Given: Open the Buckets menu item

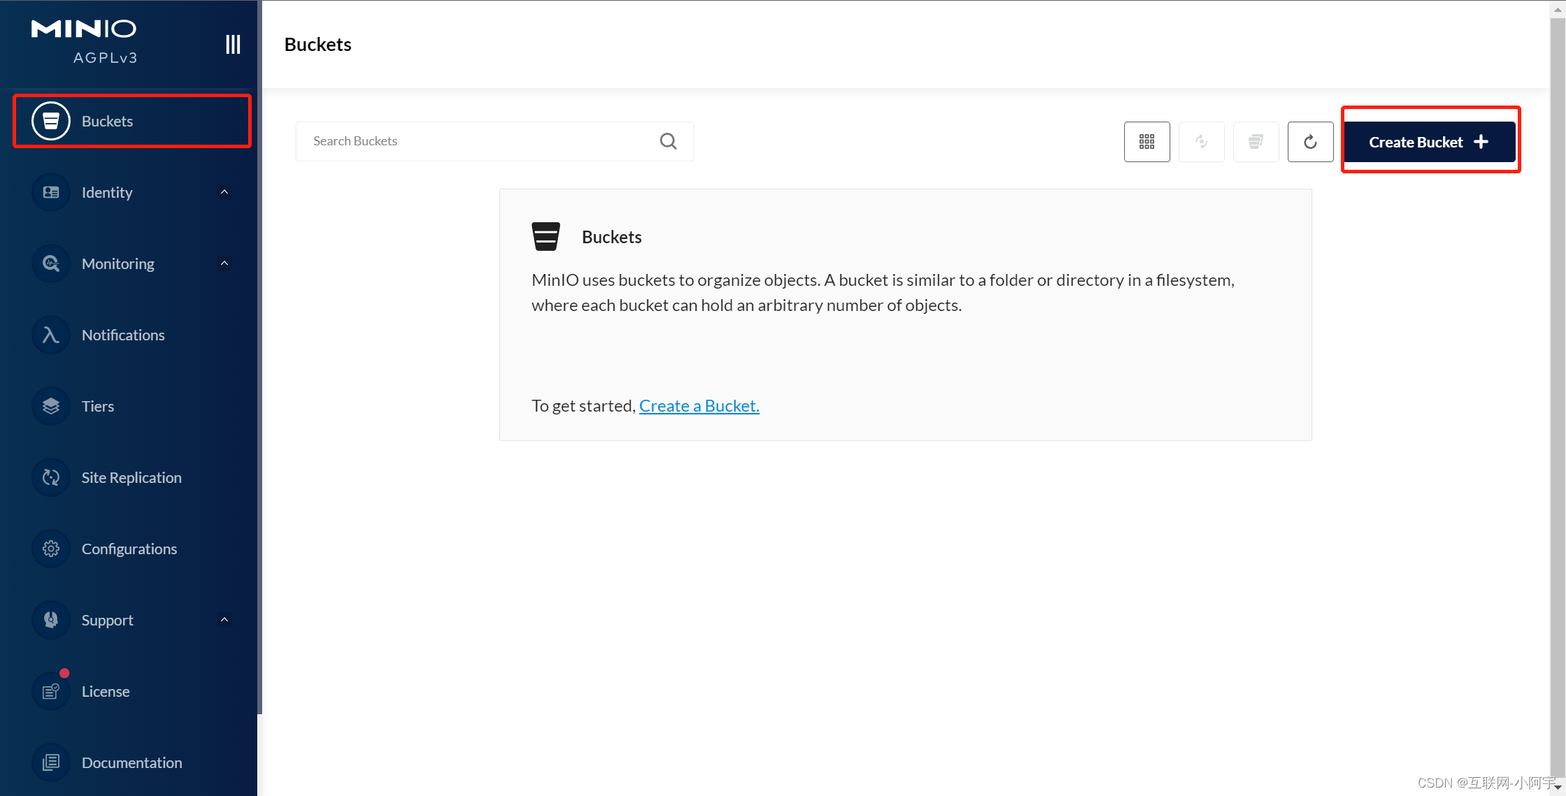Looking at the screenshot, I should tap(107, 121).
